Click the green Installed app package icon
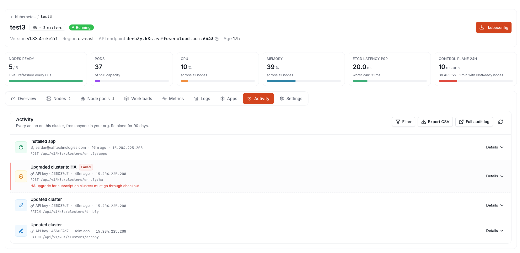 pyautogui.click(x=21, y=147)
